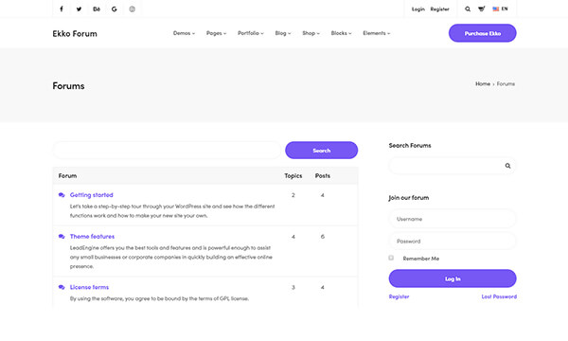Viewport: 568px width, 341px height.
Task: Open the EN language selector
Action: pos(500,9)
